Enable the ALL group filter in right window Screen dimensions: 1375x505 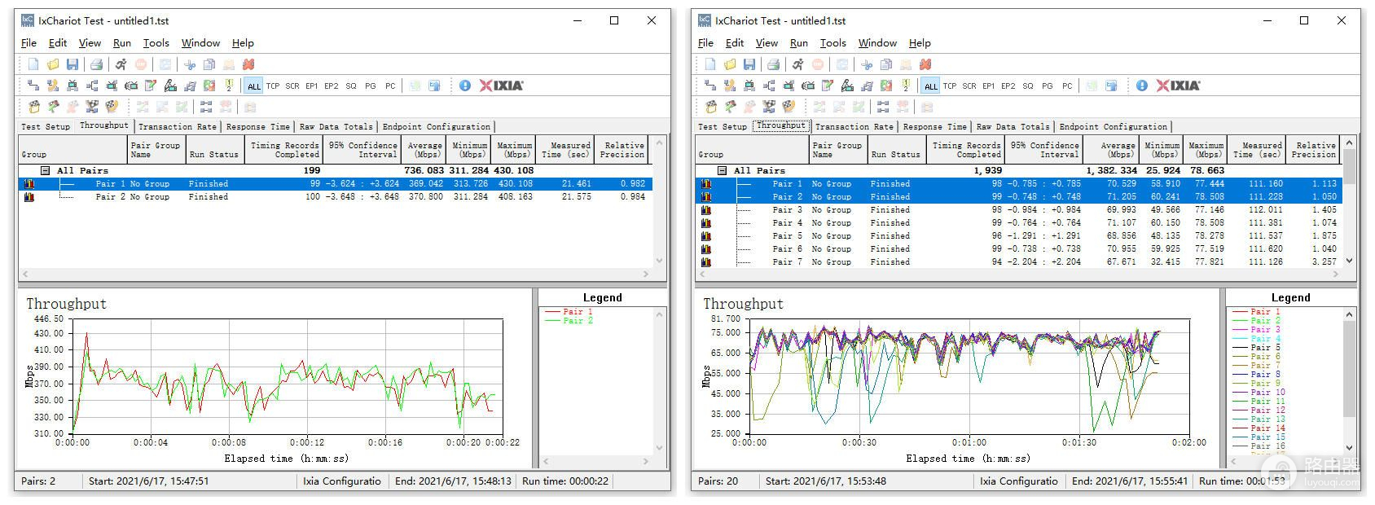[930, 86]
